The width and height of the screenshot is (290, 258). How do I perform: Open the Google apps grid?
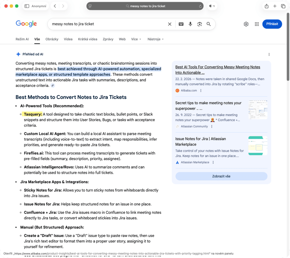pyautogui.click(x=257, y=24)
